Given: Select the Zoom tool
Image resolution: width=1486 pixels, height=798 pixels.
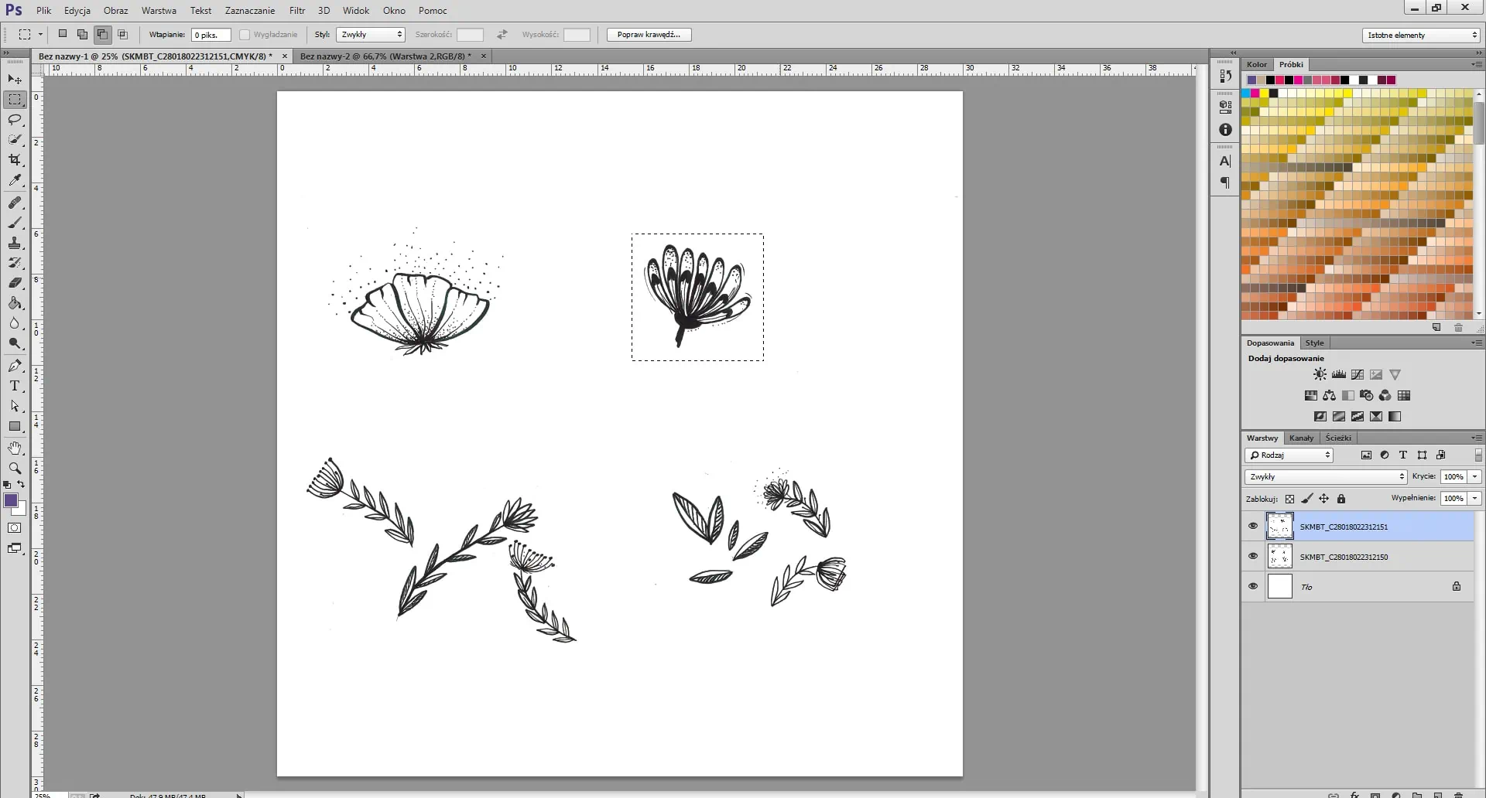Looking at the screenshot, I should (x=15, y=469).
